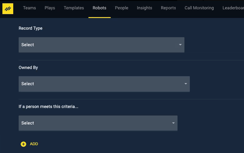Click the yellow logo icon
Image resolution: width=244 pixels, height=153 pixels.
(x=8, y=9)
